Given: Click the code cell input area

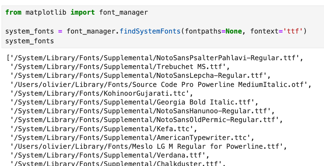Looking at the screenshot, I should pyautogui.click(x=163, y=27).
